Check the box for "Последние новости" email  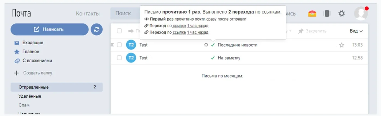[120, 45]
